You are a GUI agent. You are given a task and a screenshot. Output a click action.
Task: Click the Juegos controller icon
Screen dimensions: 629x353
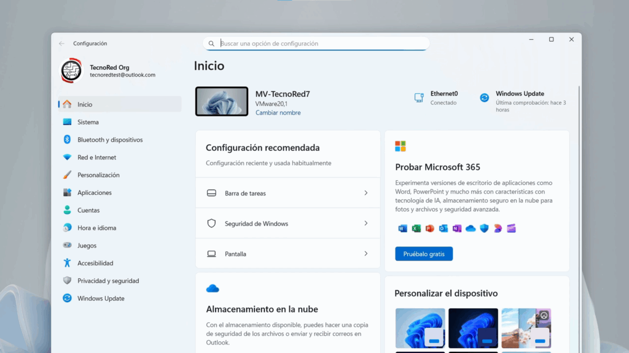[67, 245]
